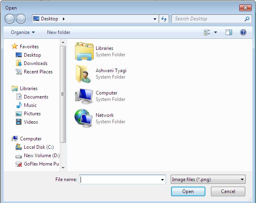
Task: Click the Cancel button
Action: click(228, 191)
